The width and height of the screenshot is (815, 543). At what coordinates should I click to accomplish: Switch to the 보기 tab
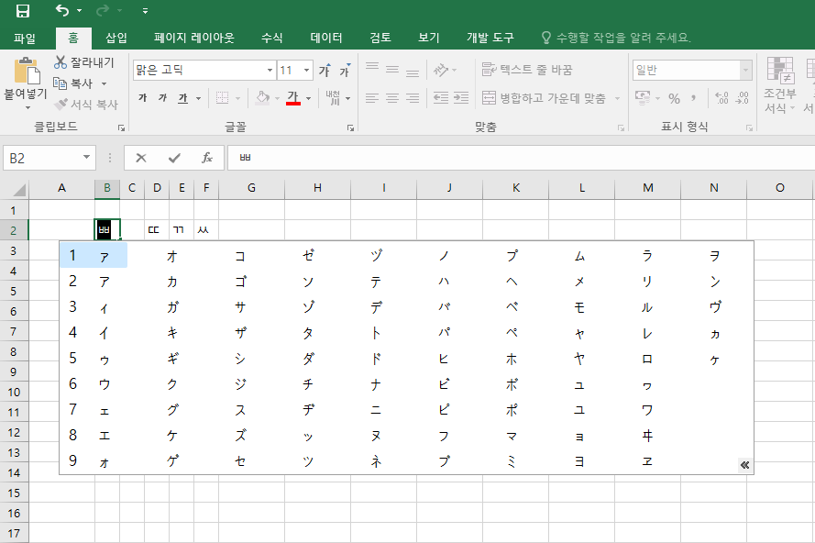(x=429, y=38)
